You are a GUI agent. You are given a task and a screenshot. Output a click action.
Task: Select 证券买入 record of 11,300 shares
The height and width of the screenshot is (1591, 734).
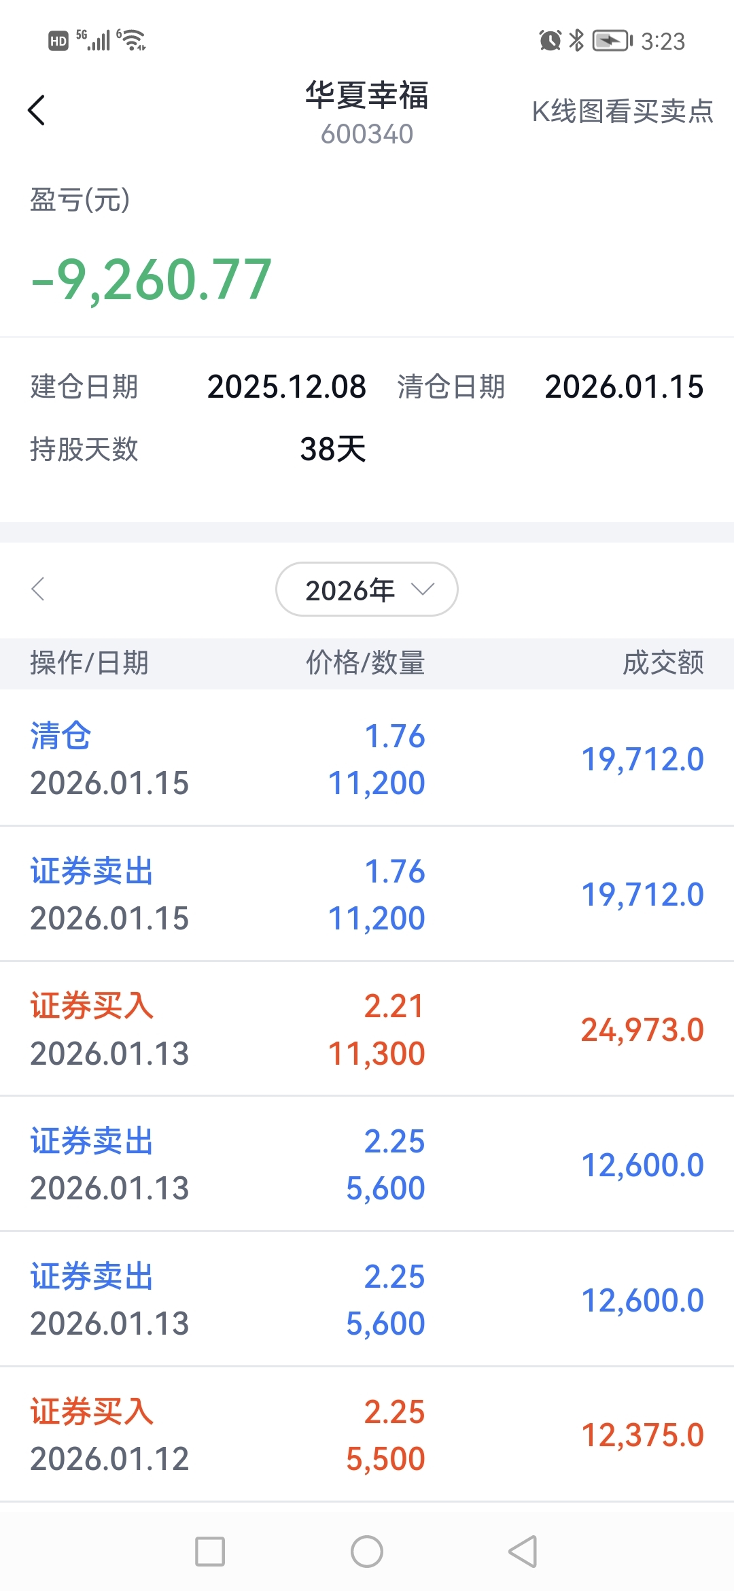click(367, 1029)
